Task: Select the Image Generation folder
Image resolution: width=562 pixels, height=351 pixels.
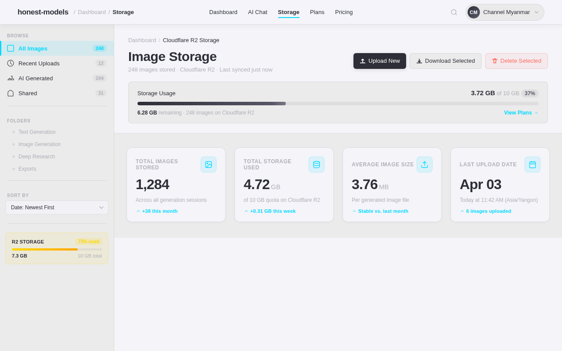Action: 40,144
